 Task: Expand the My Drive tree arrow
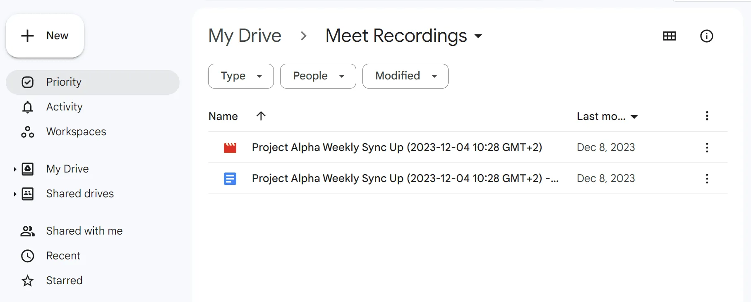tap(15, 169)
